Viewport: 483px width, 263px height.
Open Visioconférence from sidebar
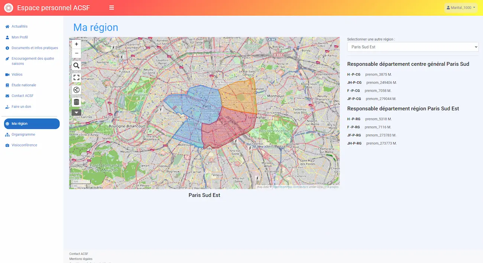click(x=25, y=145)
